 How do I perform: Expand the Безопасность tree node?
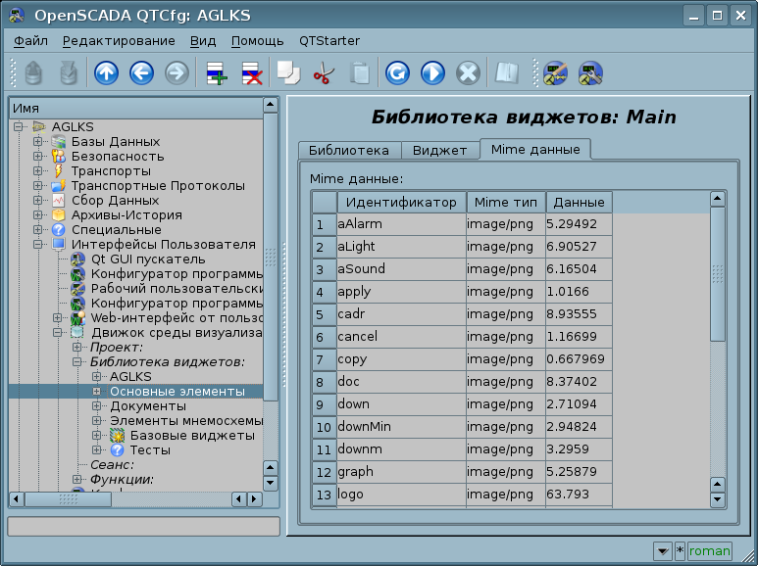coord(37,156)
